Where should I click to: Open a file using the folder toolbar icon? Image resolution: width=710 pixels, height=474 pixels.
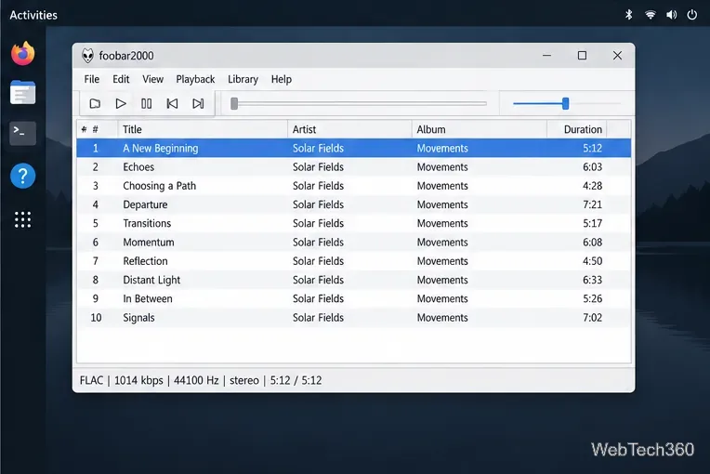click(x=95, y=104)
